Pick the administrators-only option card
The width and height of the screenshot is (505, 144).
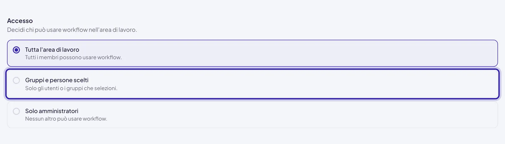pyautogui.click(x=252, y=115)
